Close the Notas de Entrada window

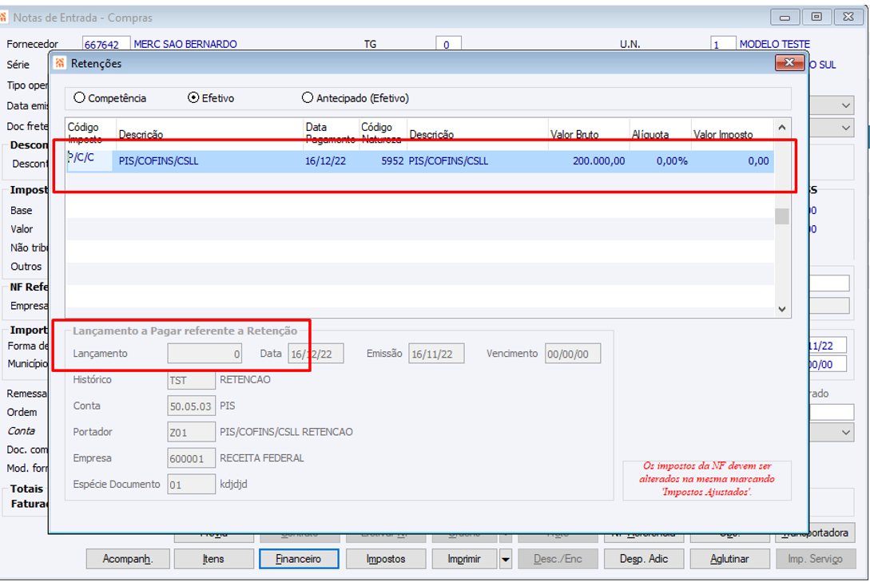[x=848, y=18]
